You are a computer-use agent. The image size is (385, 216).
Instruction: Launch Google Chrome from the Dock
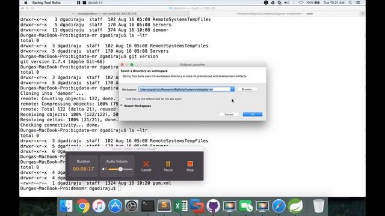(x=82, y=206)
